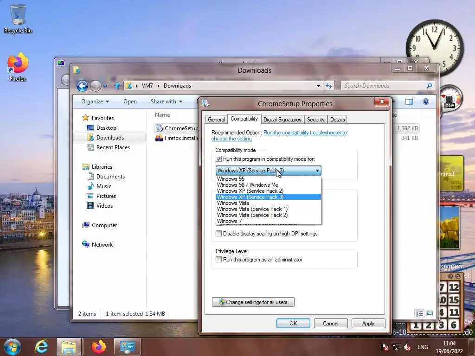The height and width of the screenshot is (356, 475).
Task: Switch to the Details tab
Action: pyautogui.click(x=337, y=120)
